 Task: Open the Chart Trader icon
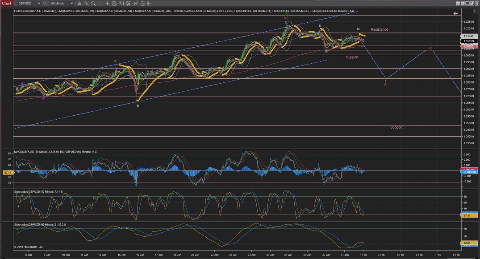click(121, 3)
